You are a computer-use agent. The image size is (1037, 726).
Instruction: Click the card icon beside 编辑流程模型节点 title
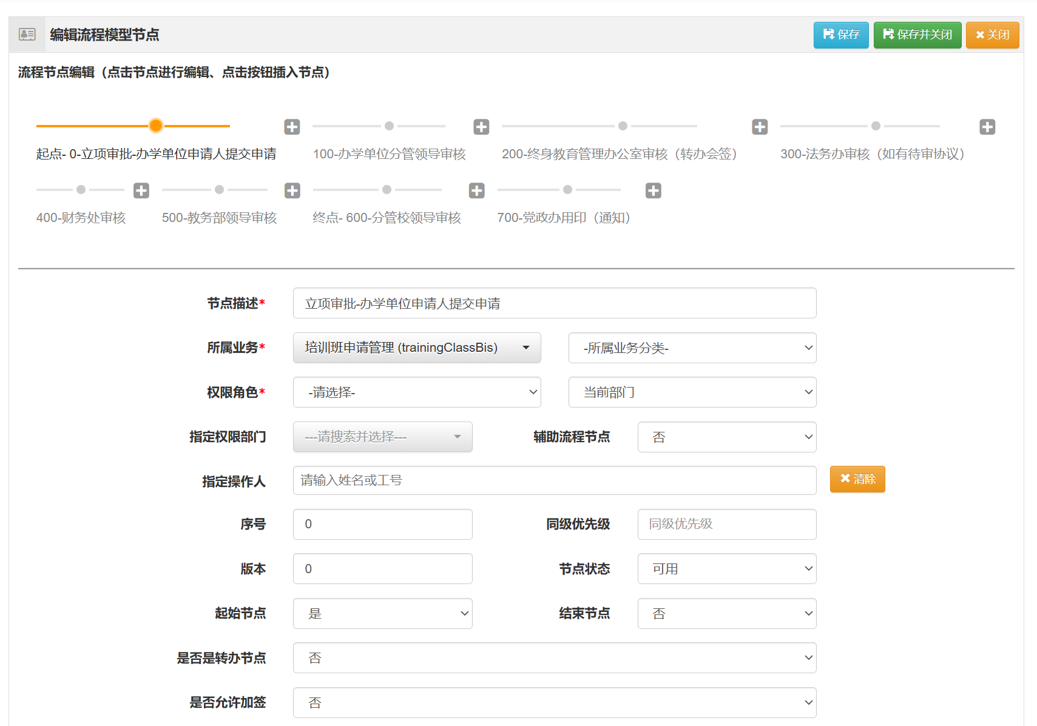[27, 35]
